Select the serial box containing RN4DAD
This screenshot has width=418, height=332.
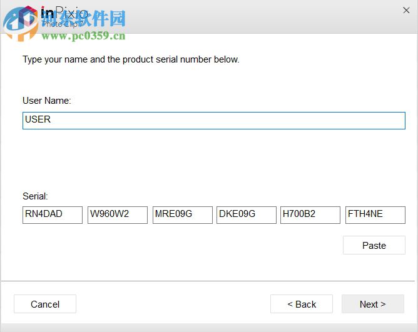53,214
